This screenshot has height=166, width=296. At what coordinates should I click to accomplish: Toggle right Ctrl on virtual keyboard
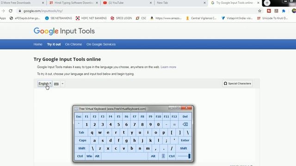coord(172,156)
